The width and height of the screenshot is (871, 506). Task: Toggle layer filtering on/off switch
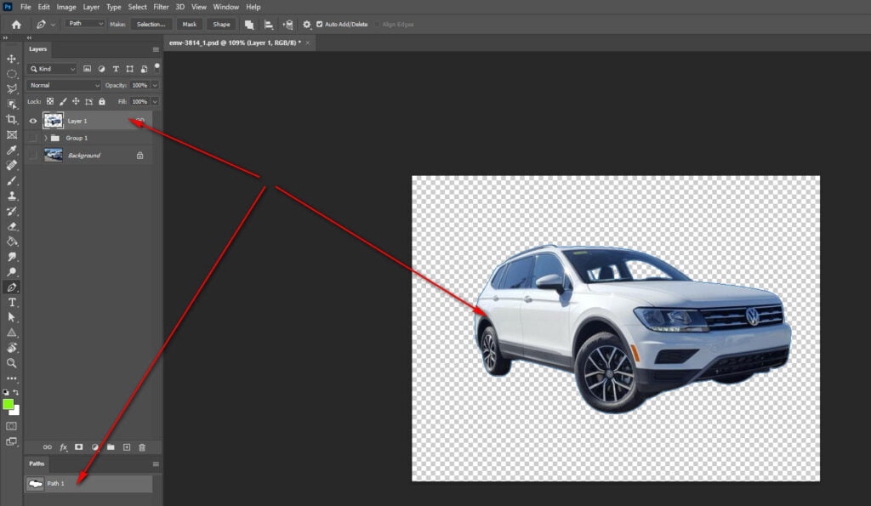157,68
